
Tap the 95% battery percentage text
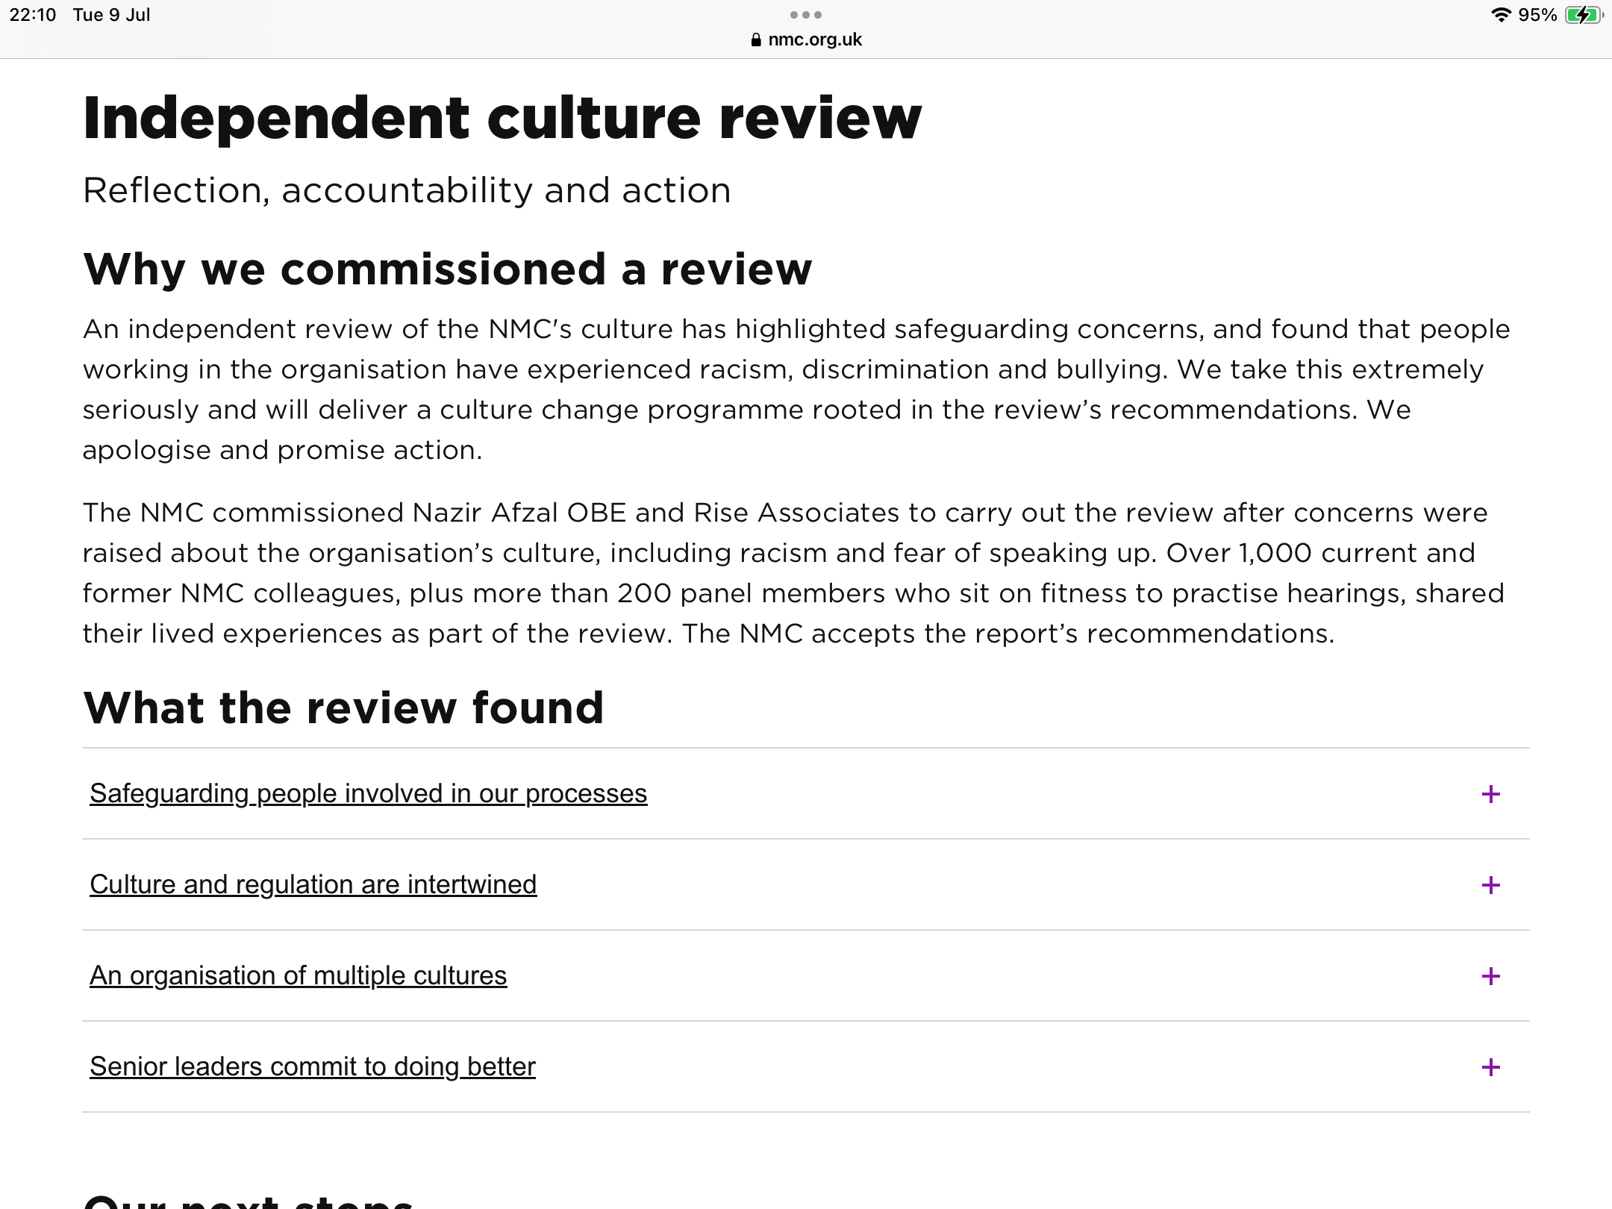point(1537,15)
